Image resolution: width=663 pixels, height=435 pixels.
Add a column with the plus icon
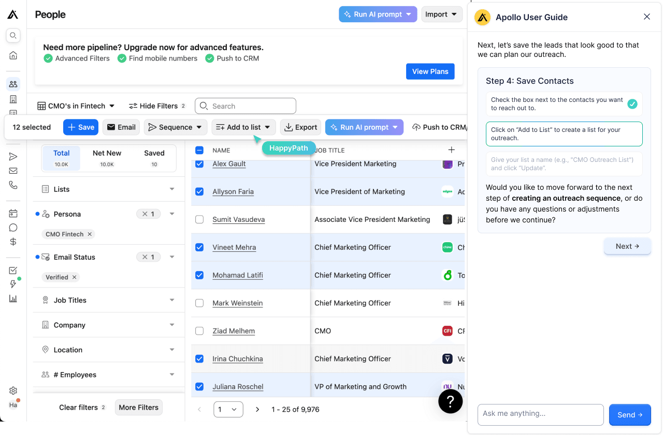(451, 150)
